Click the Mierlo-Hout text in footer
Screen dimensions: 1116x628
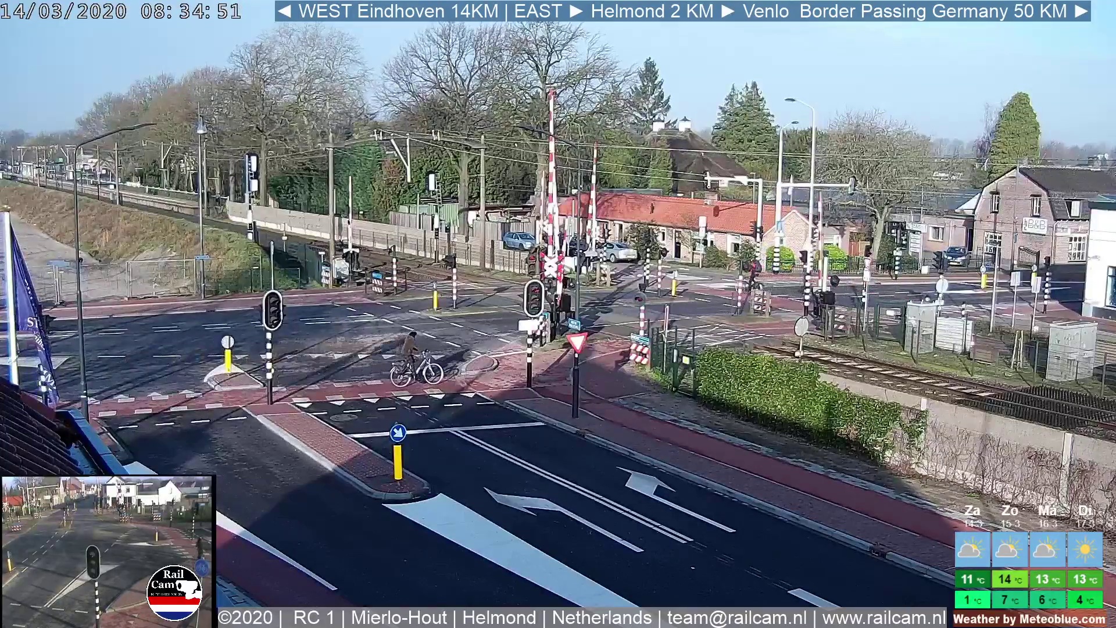(x=399, y=618)
